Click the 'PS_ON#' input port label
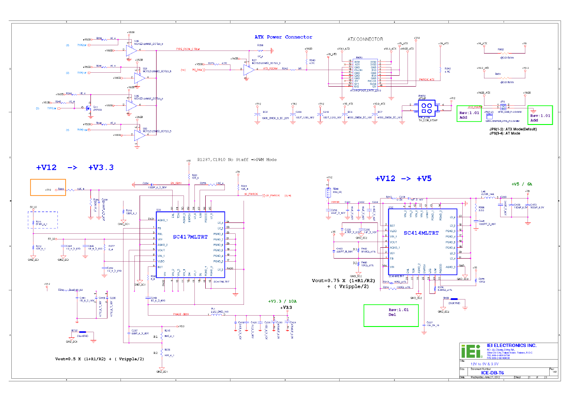Image resolution: width=571 pixels, height=404 pixels. pos(197,70)
